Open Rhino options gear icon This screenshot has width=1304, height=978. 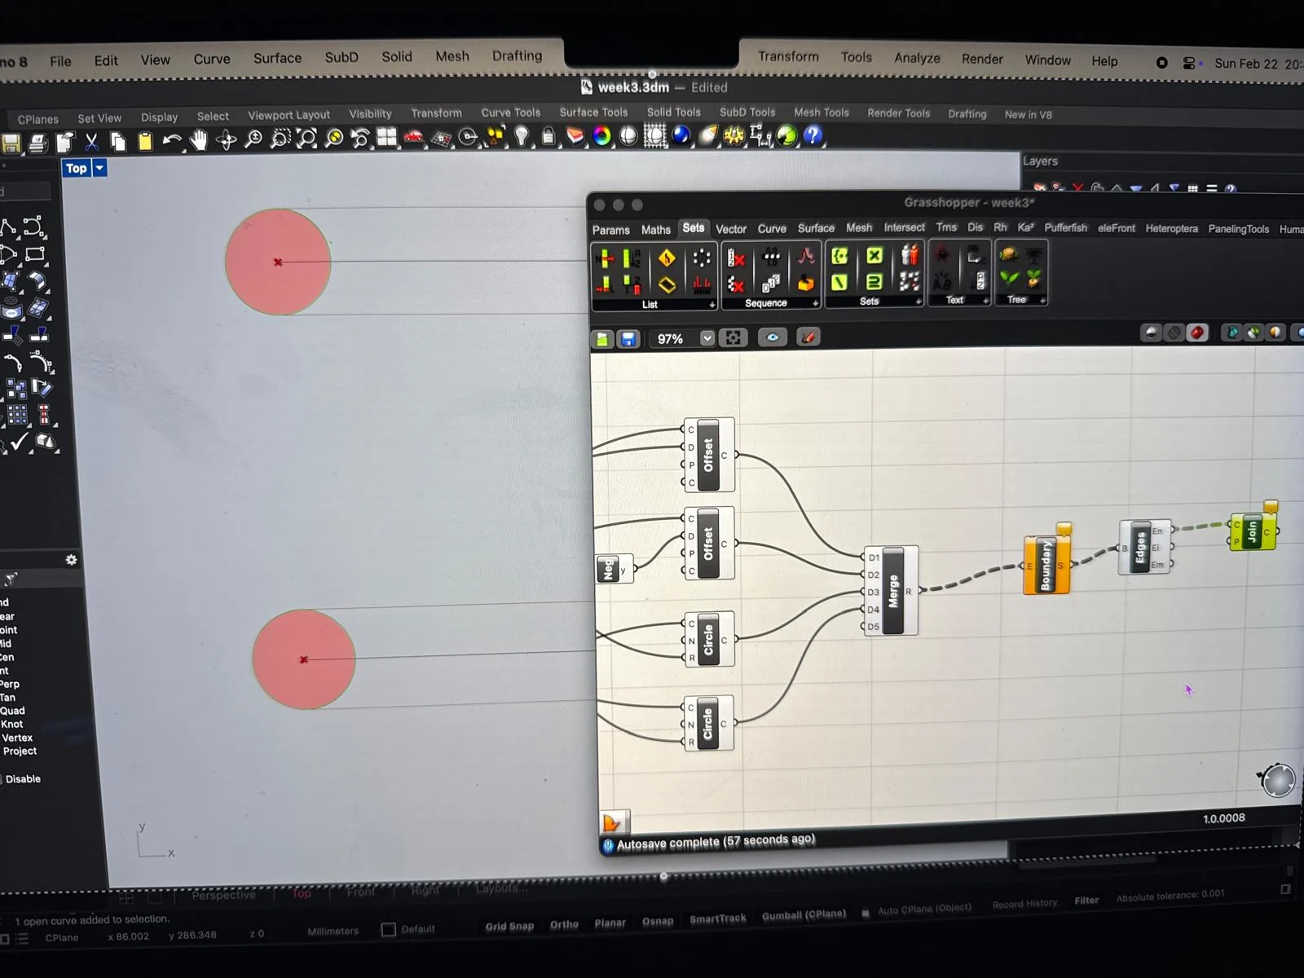(734, 135)
